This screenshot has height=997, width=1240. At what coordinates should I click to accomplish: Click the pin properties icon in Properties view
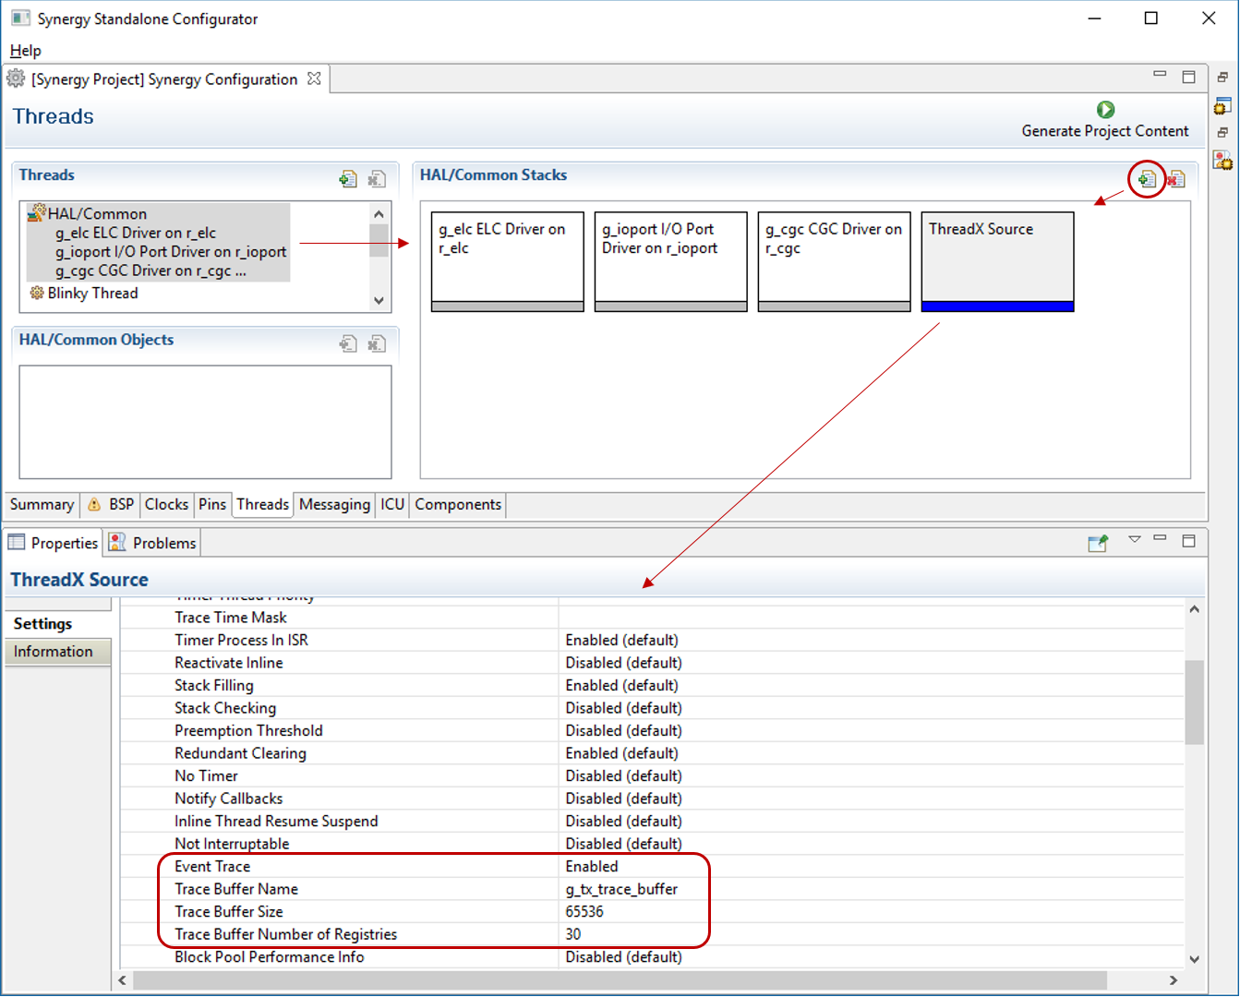[1098, 543]
